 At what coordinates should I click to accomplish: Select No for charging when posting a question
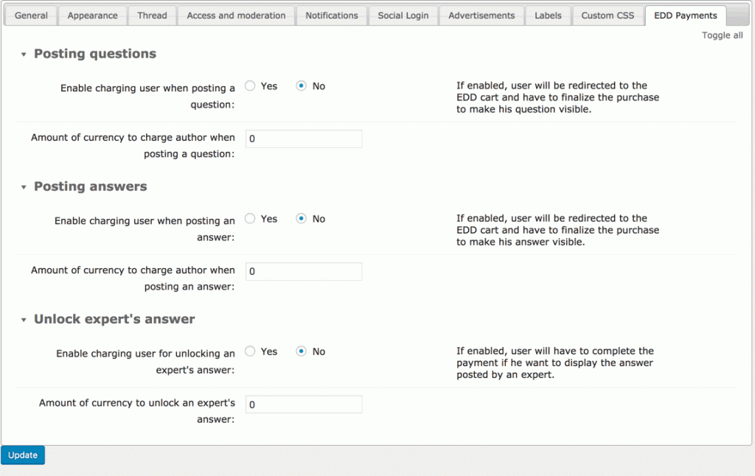pyautogui.click(x=301, y=85)
